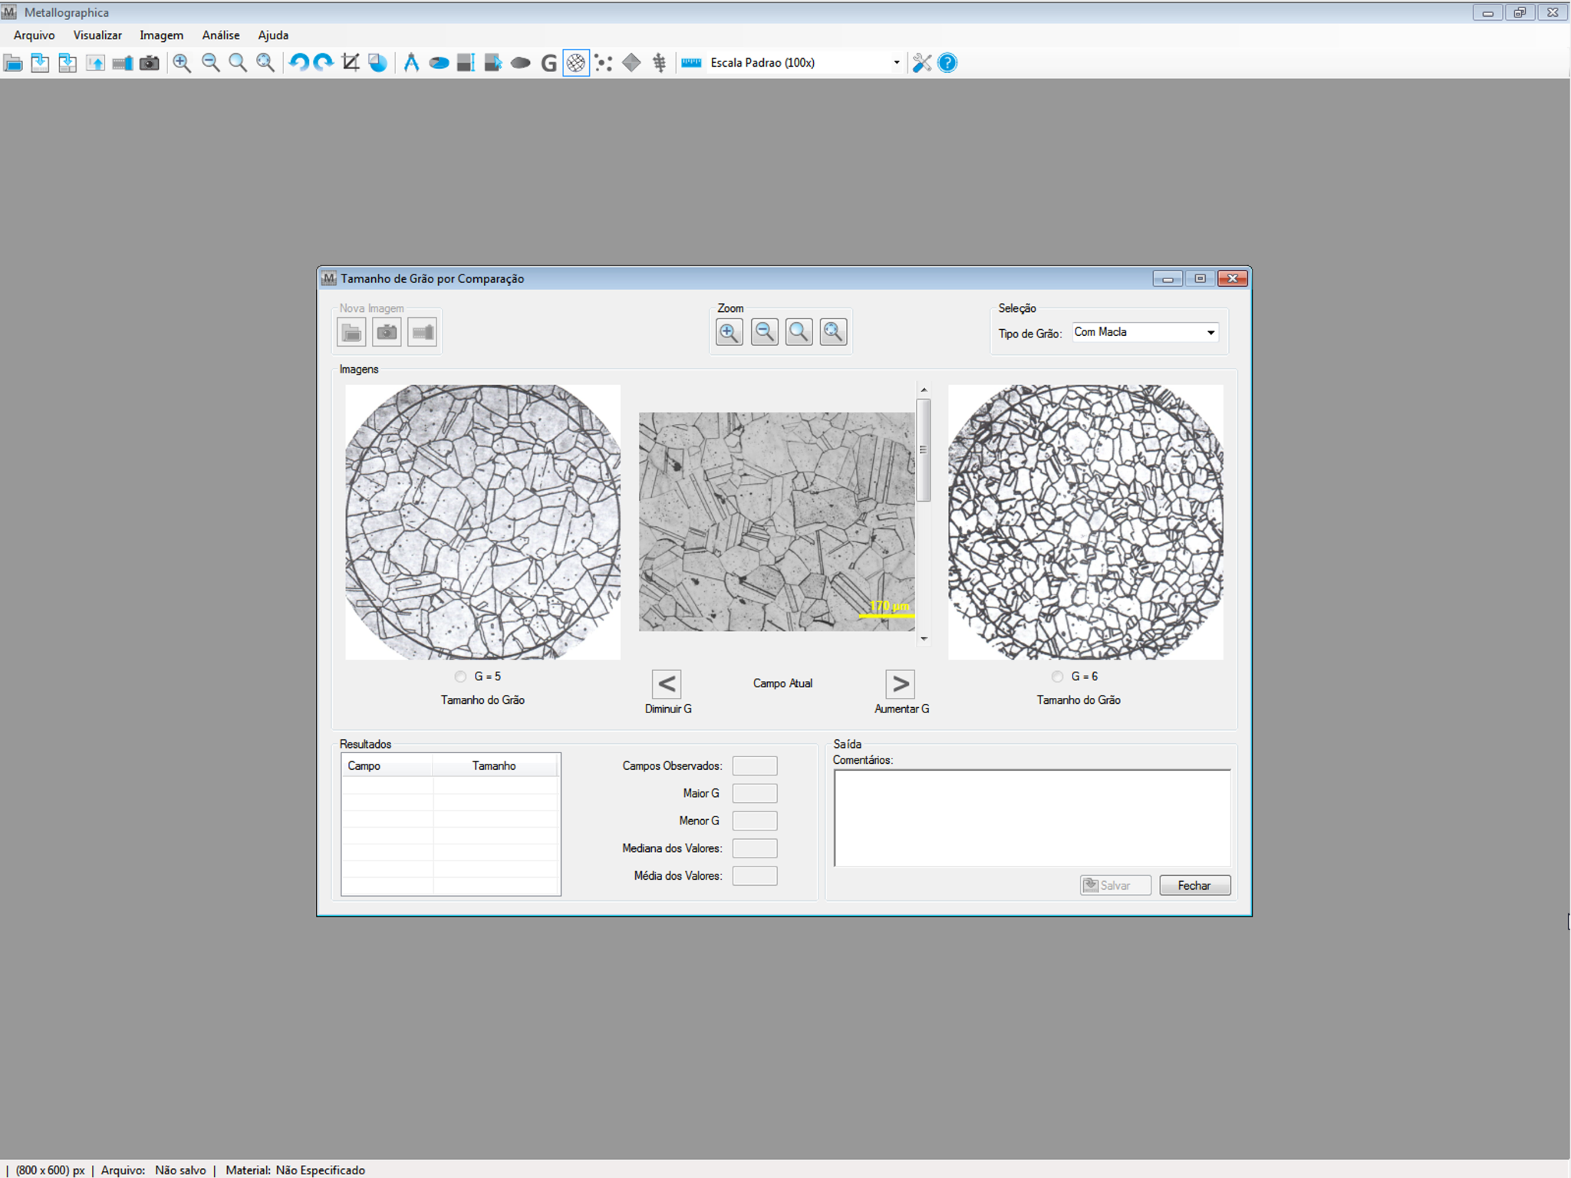
Task: Click the highlighted circular grid icon in the toolbar
Action: pos(576,63)
